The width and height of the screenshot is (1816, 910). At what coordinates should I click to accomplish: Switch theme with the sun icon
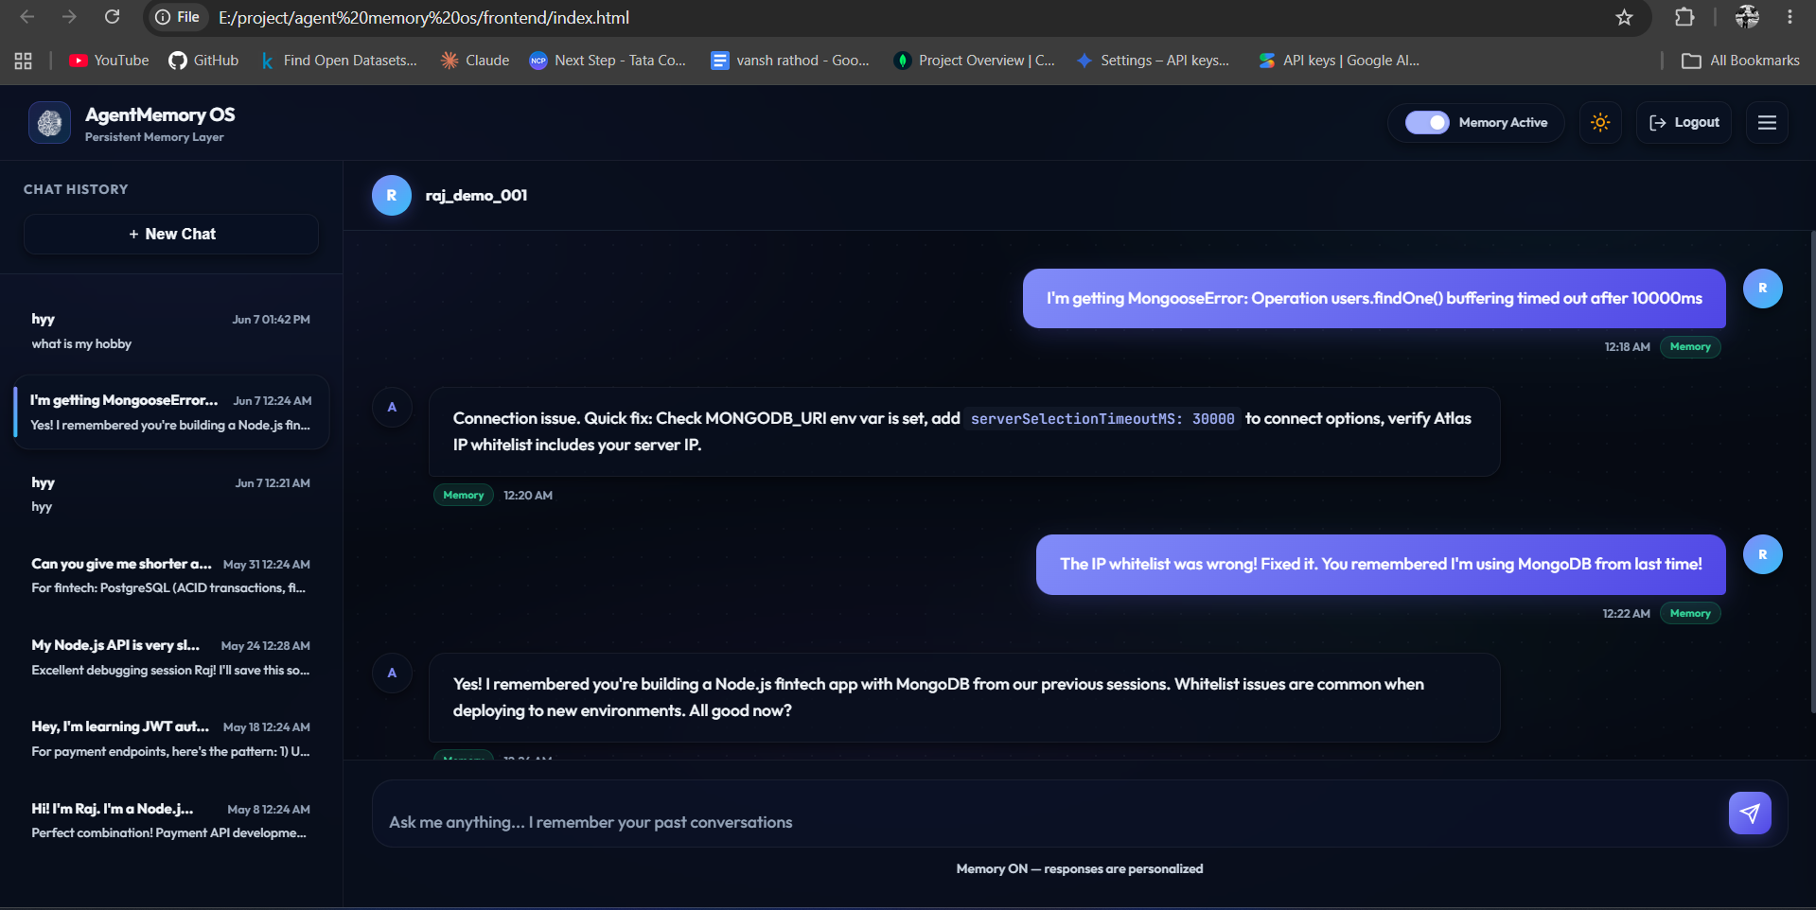pyautogui.click(x=1600, y=123)
